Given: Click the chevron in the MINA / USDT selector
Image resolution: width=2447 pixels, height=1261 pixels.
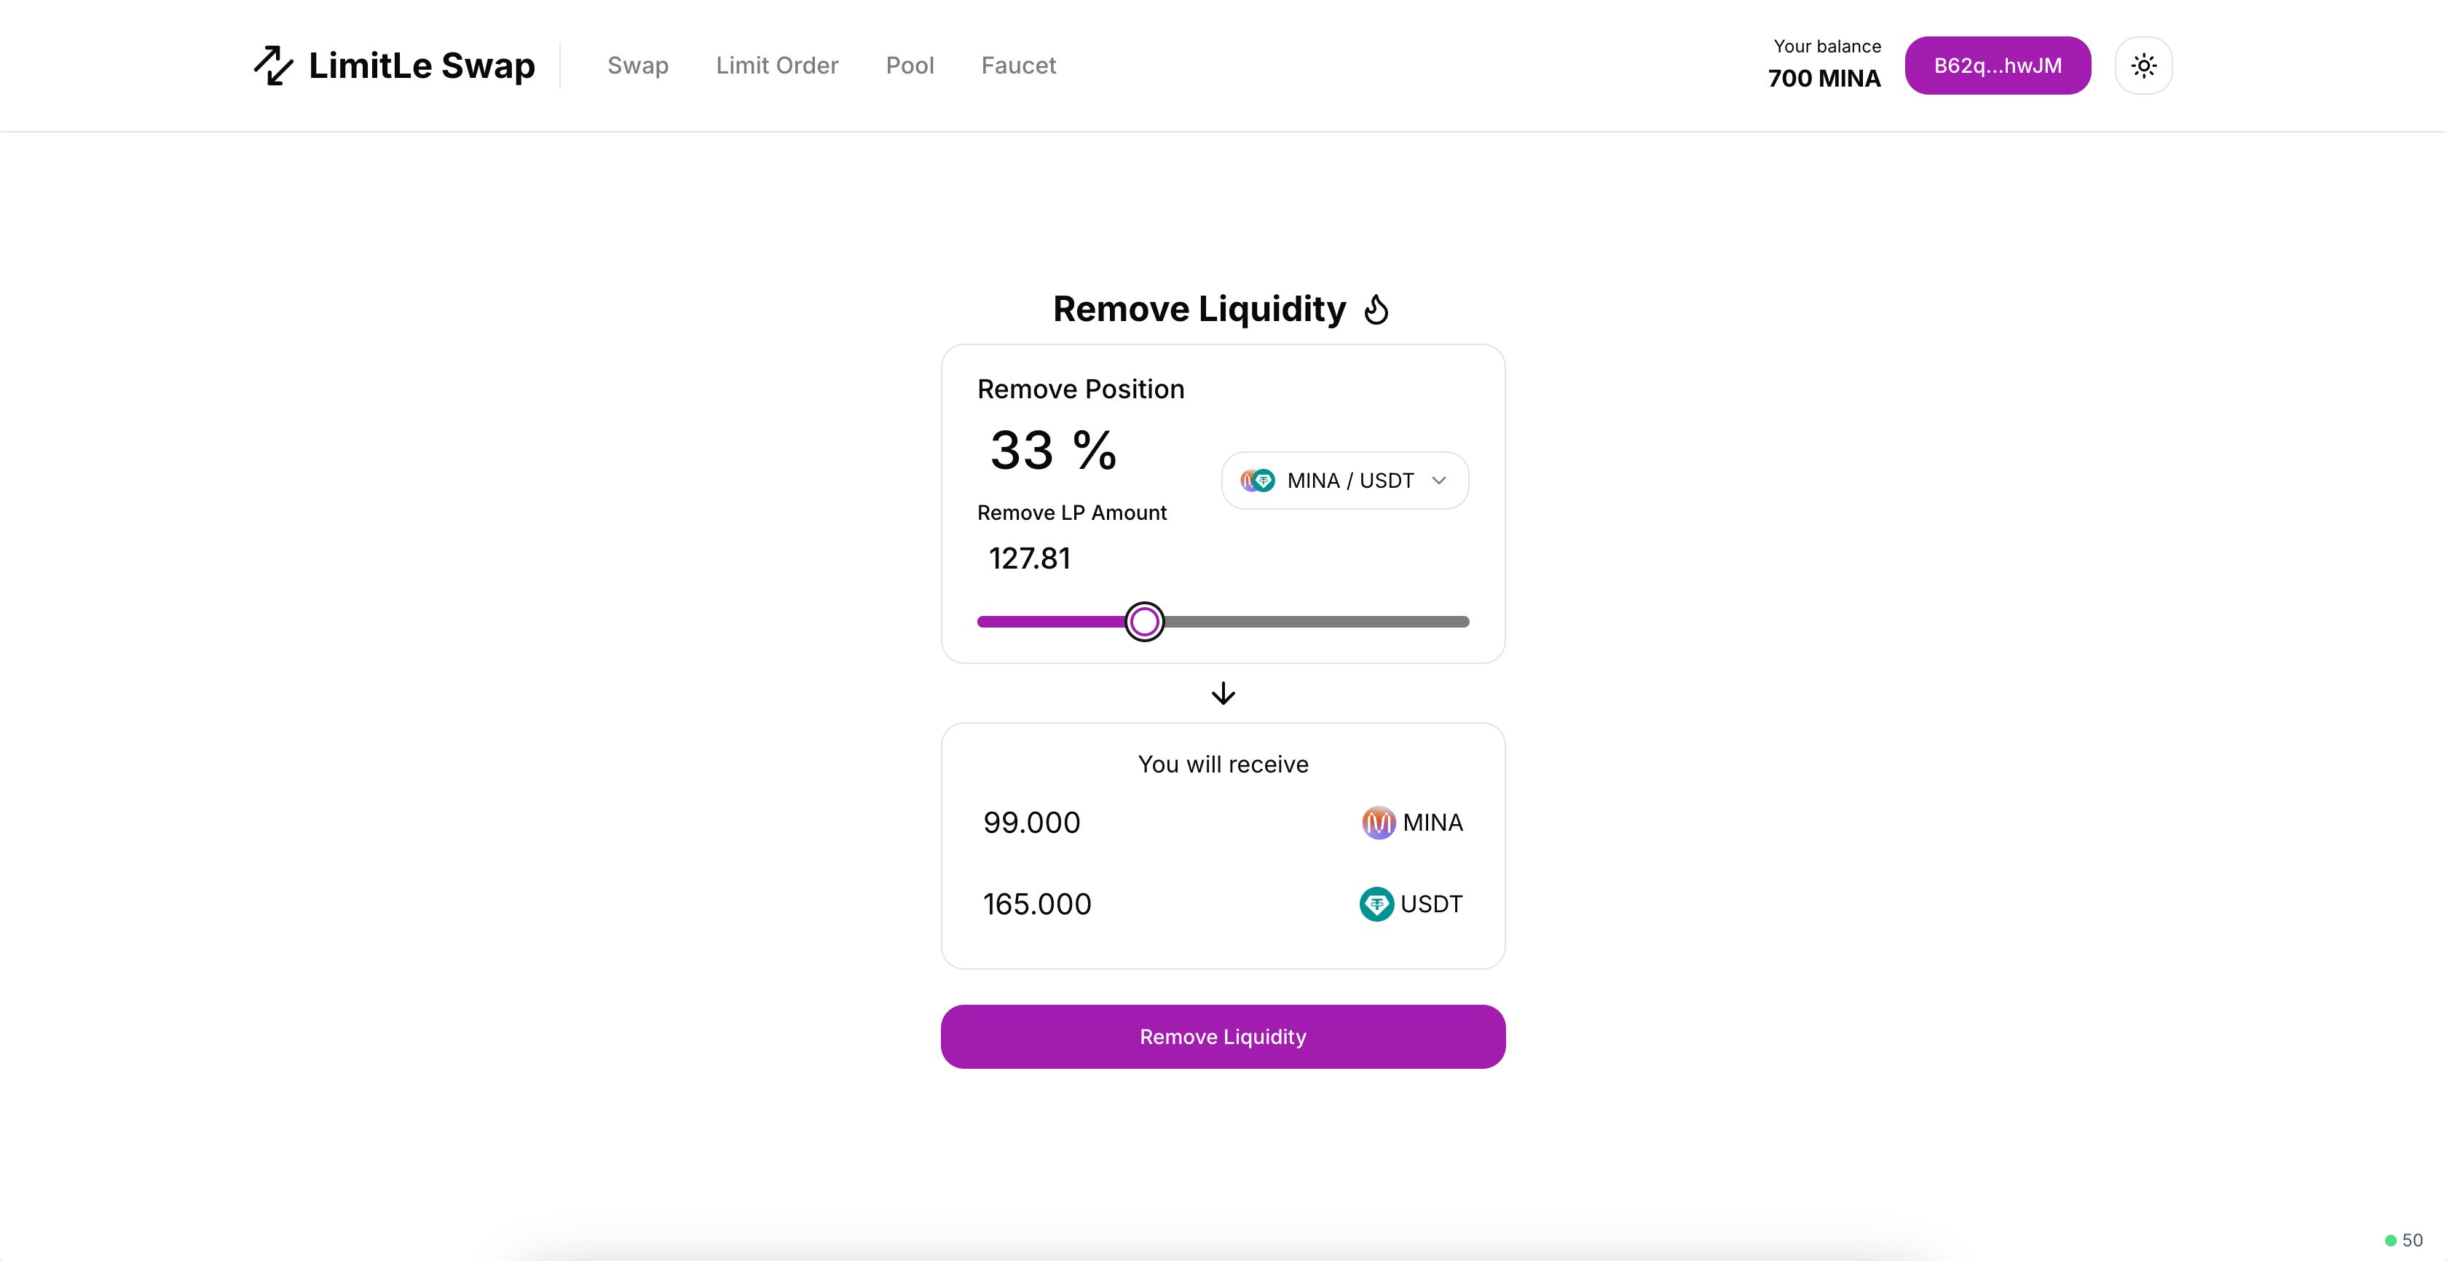Looking at the screenshot, I should tap(1439, 481).
